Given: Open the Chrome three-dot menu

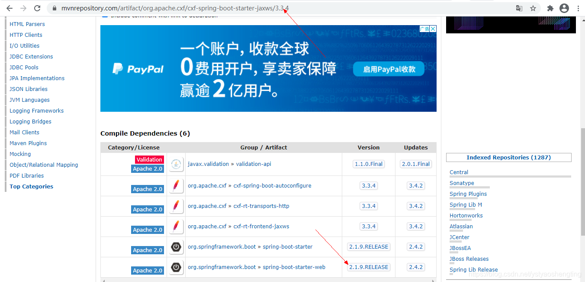Looking at the screenshot, I should point(579,8).
